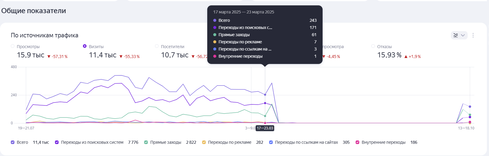Click the 282 ad visits total

[x=260, y=142]
